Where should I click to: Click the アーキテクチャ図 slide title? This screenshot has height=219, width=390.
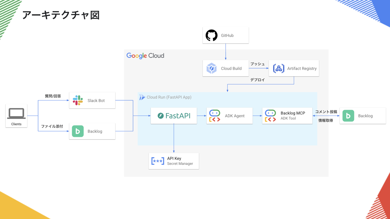coord(61,15)
